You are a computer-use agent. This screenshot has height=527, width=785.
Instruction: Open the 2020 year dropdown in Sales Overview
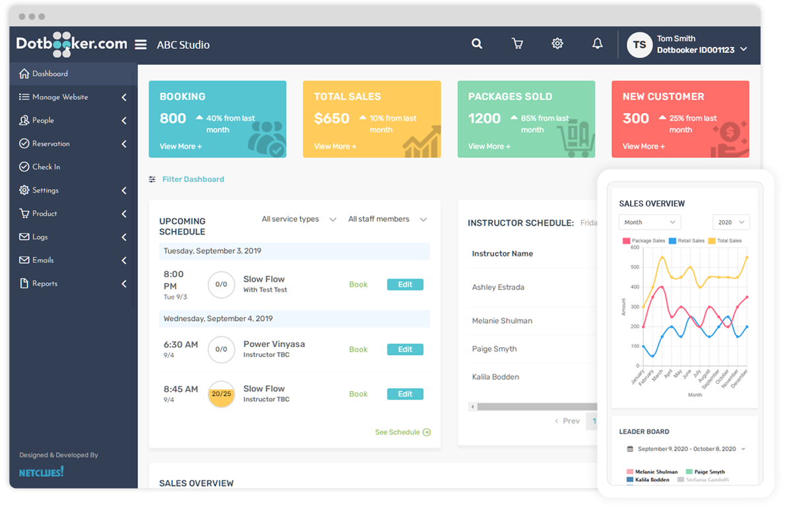730,222
